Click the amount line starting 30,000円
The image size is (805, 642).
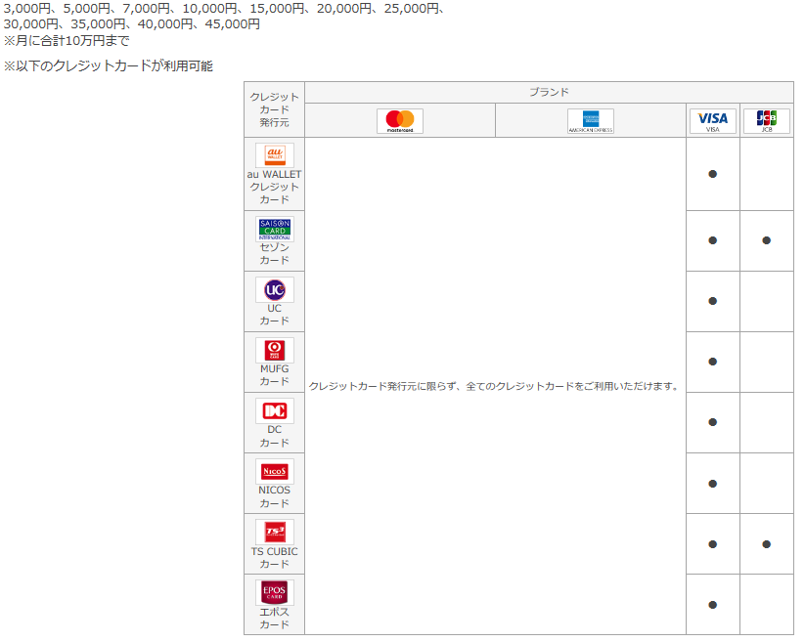[131, 24]
